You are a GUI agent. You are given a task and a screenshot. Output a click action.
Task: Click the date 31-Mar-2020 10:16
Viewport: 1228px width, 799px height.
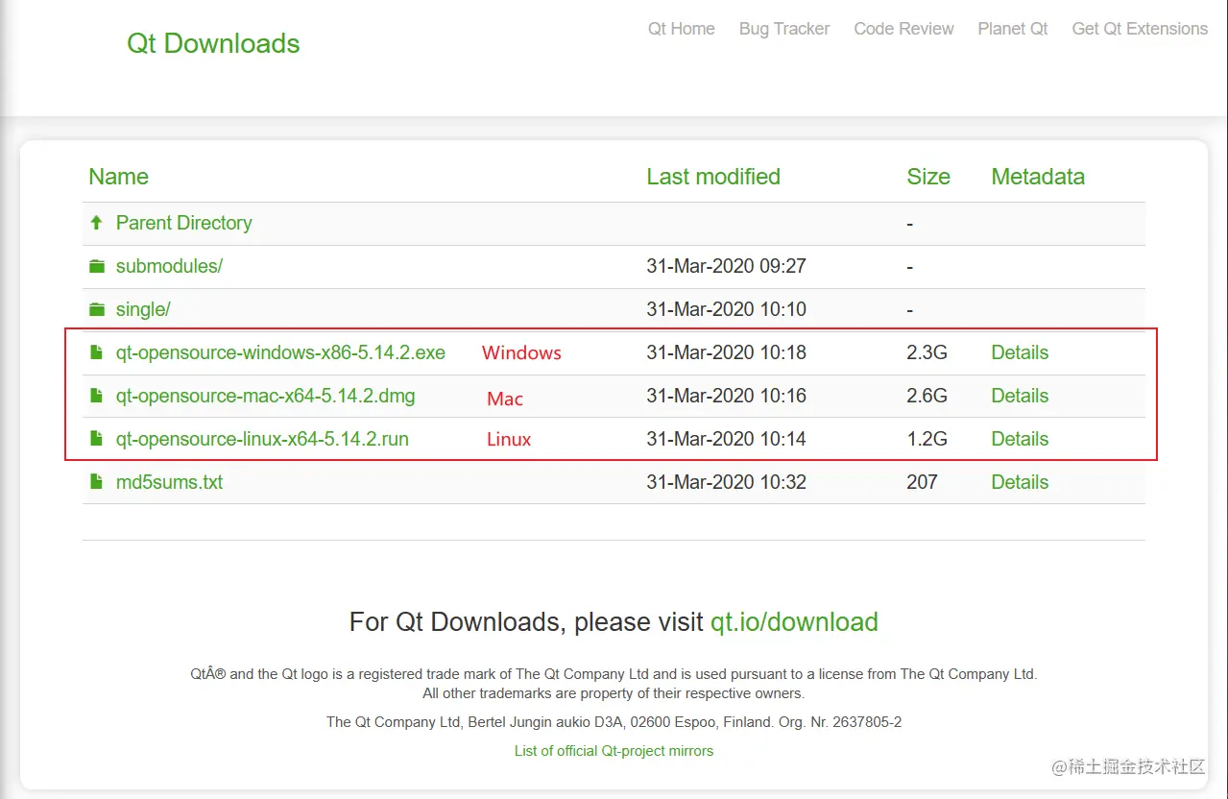(726, 396)
